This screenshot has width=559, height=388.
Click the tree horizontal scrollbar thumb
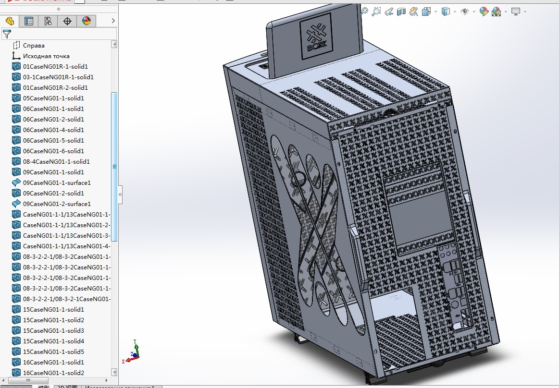coord(28,380)
